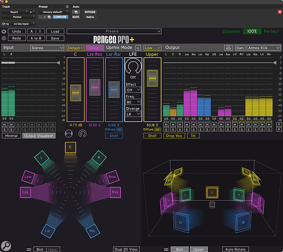Image resolution: width=283 pixels, height=252 pixels.
Task: Click the previous preset minus icon
Action: pyautogui.click(x=40, y=17)
